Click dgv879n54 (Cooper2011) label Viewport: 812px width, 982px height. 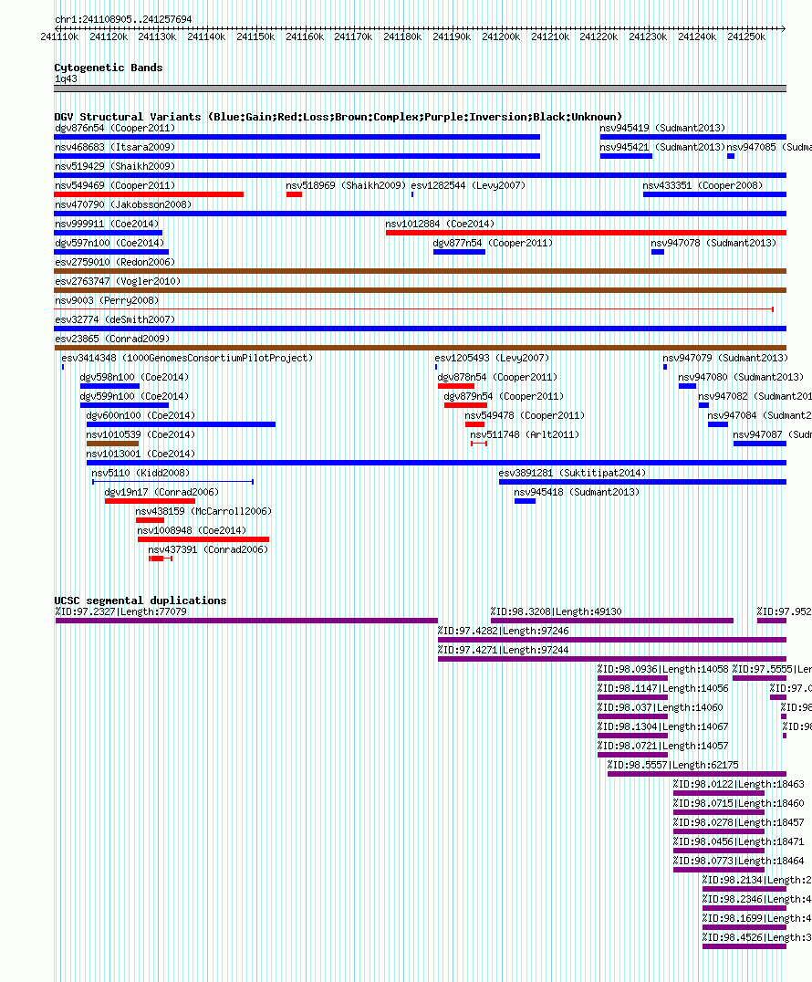coord(504,396)
